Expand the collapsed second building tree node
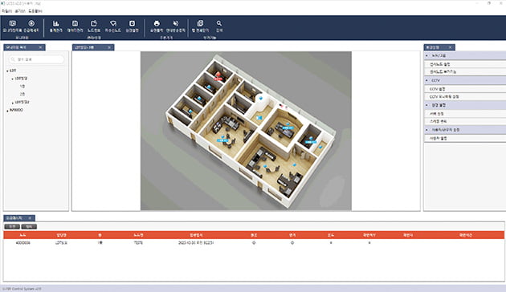 (x=13, y=103)
